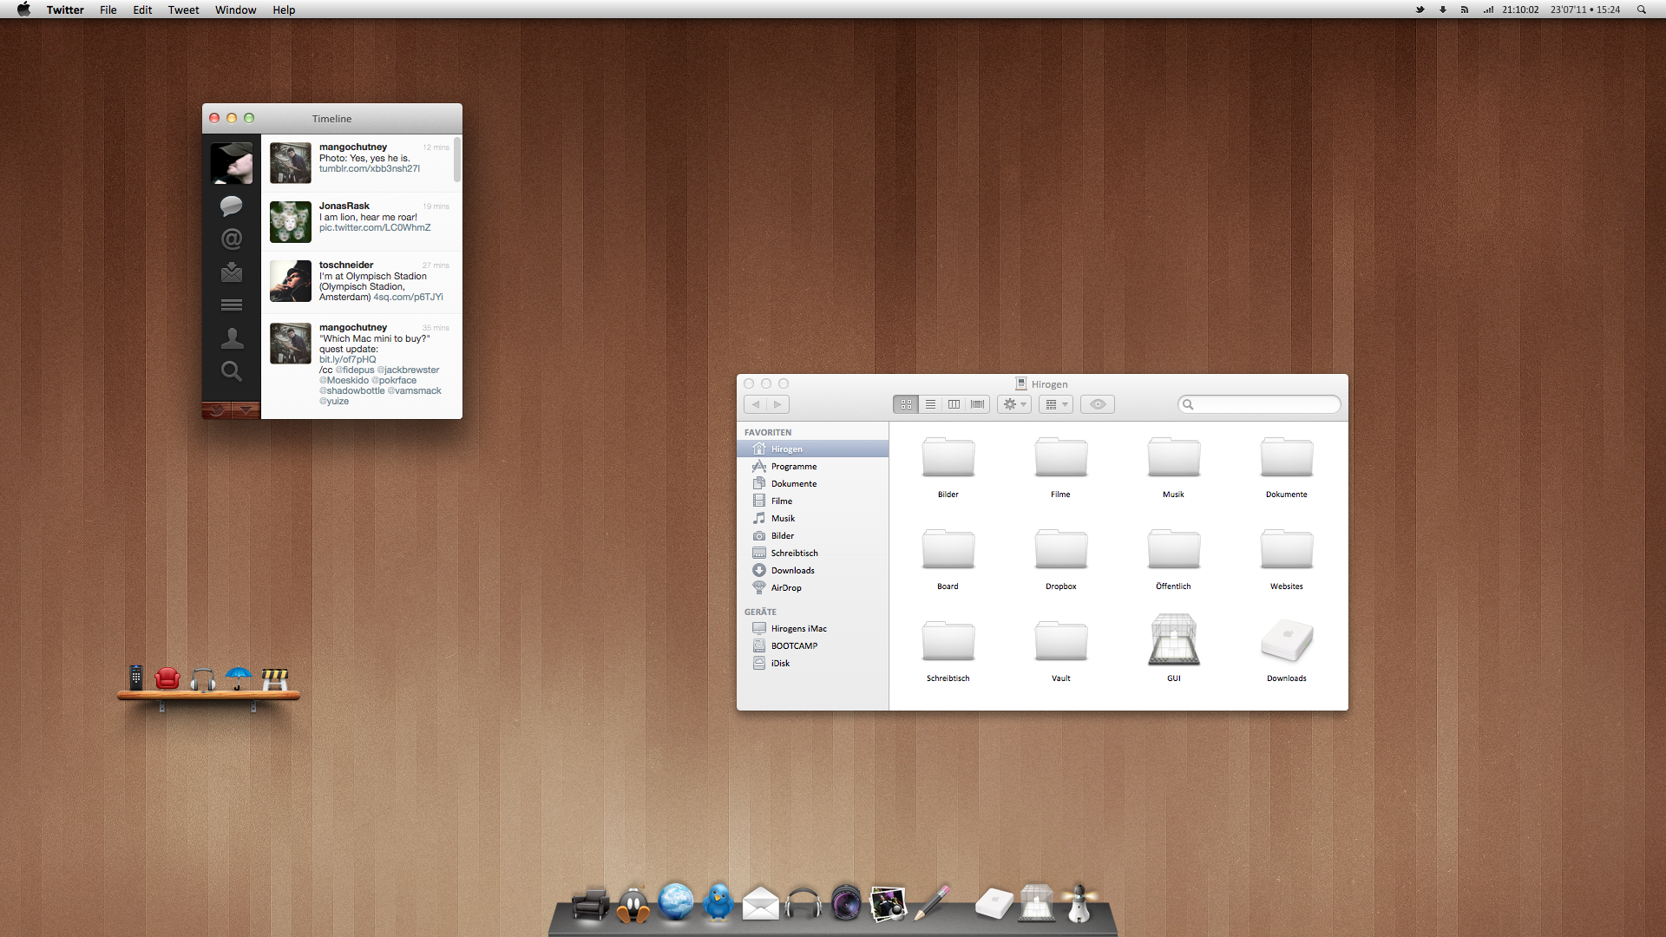This screenshot has height=937, width=1666.
Task: Open the Direct Messages inbox icon
Action: [231, 272]
